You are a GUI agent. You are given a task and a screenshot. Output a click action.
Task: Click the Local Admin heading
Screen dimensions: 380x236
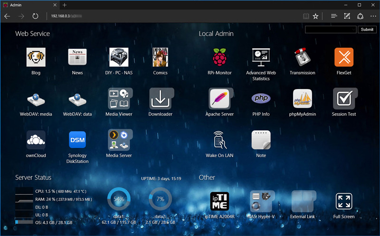pyautogui.click(x=216, y=34)
